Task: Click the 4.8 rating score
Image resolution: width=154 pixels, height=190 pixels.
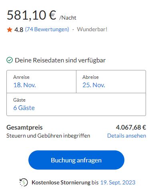Action: (x=19, y=30)
